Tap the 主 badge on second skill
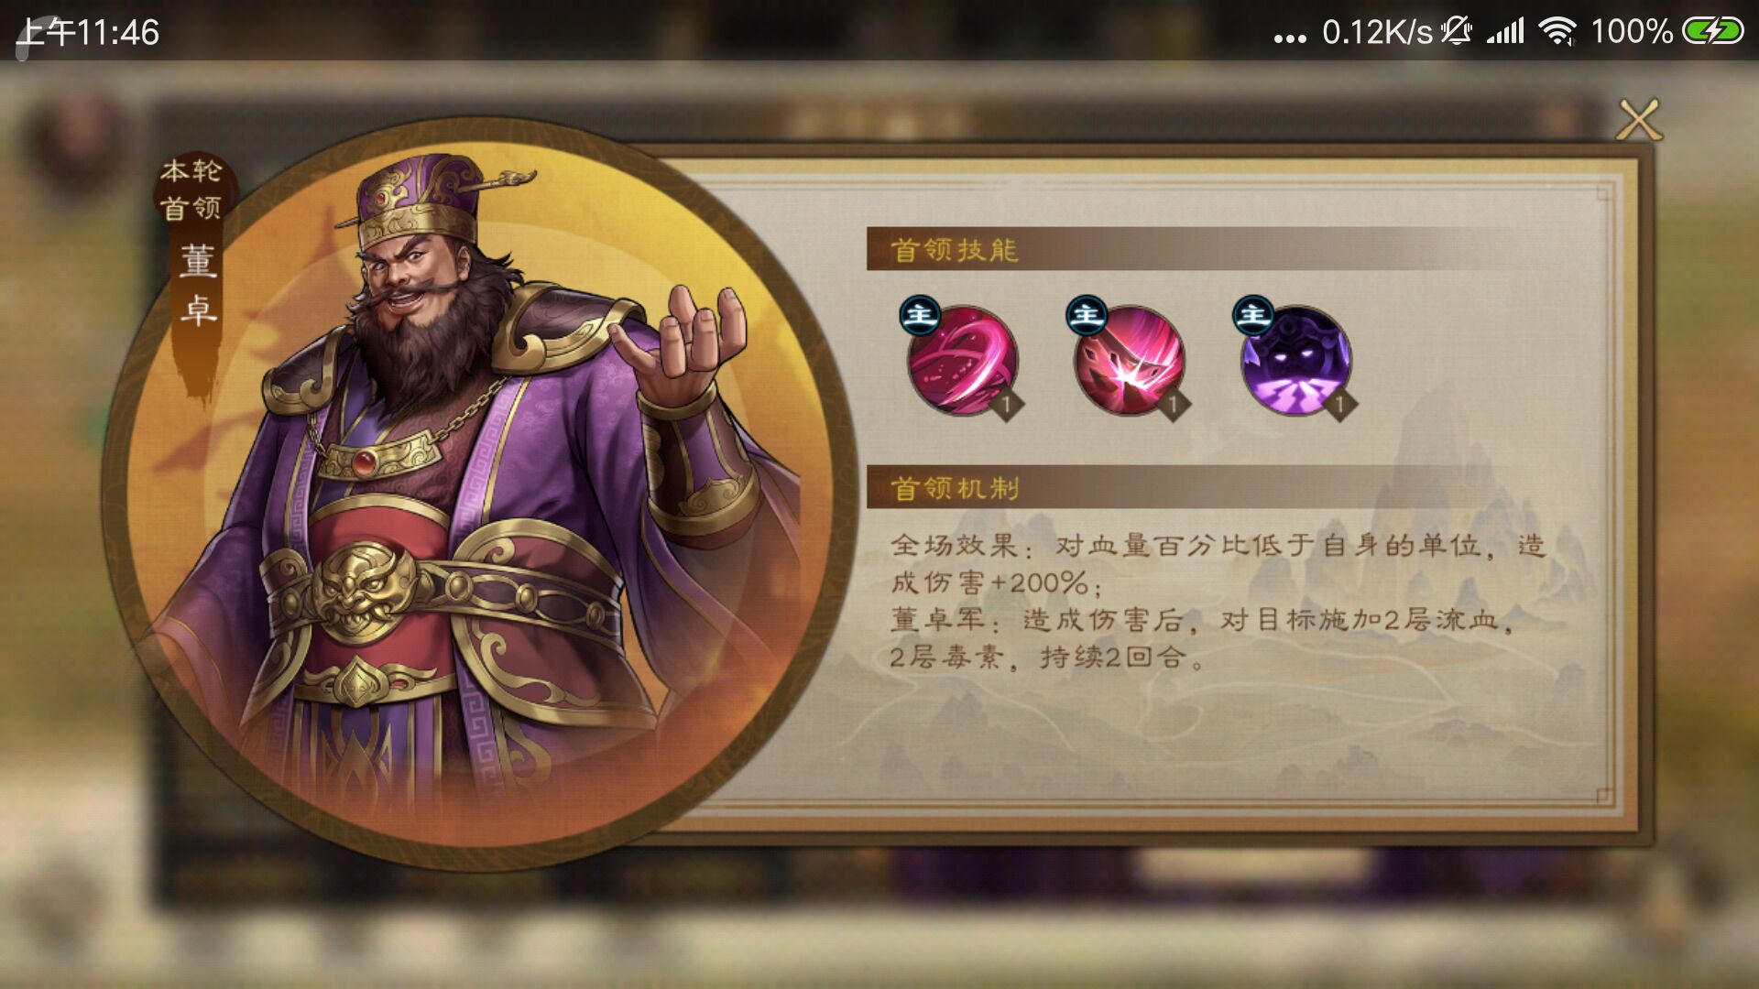 (1086, 316)
